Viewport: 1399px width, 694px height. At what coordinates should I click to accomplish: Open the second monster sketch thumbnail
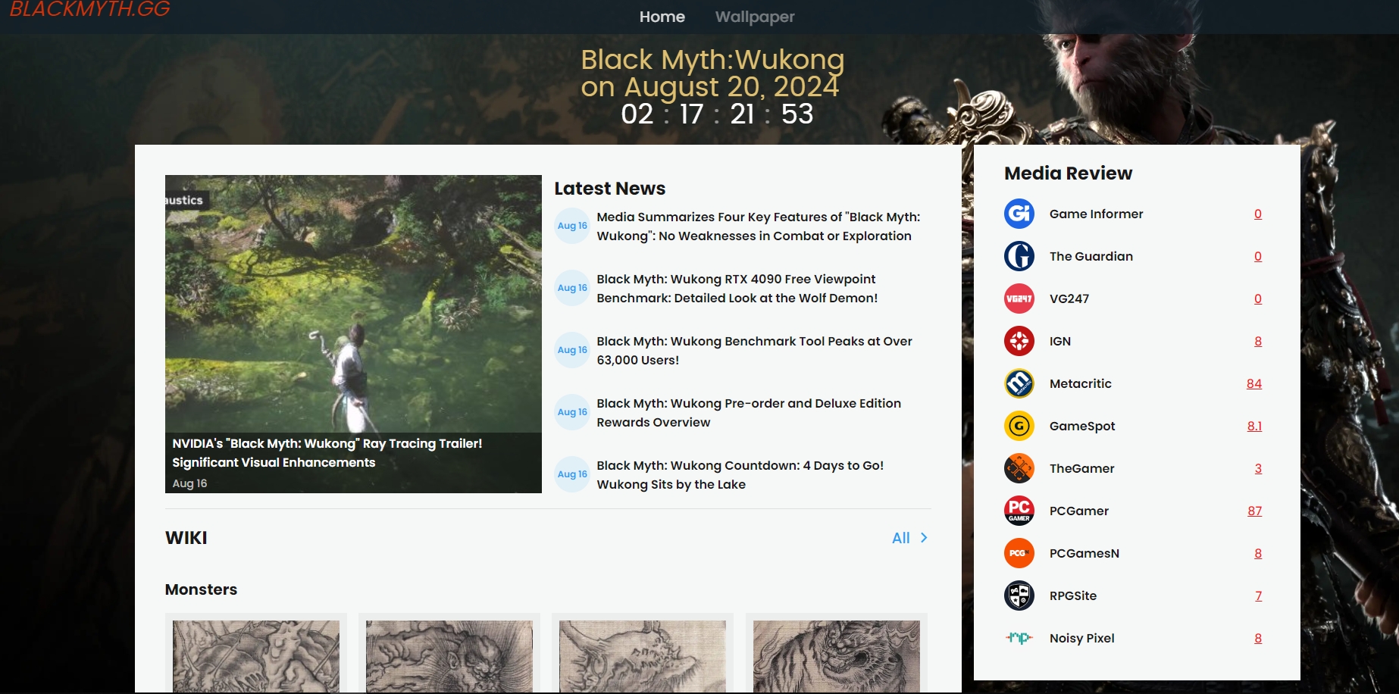tap(449, 656)
